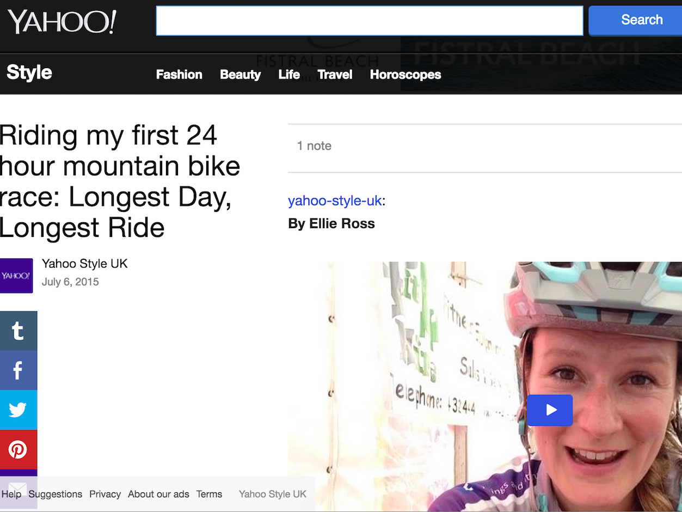The image size is (682, 512).
Task: Open the article title link
Action: pyautogui.click(x=120, y=181)
